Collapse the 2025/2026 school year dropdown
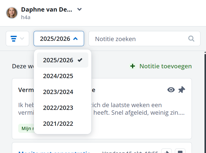This screenshot has height=153, width=206. (59, 39)
